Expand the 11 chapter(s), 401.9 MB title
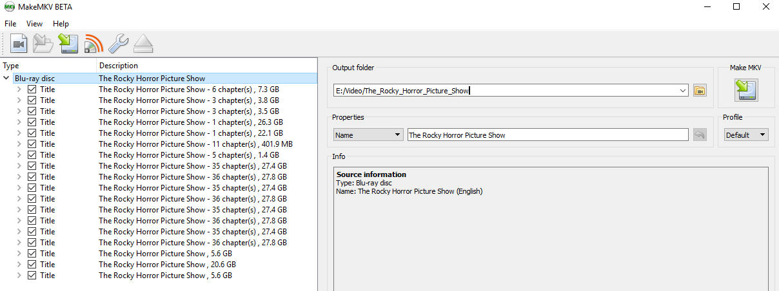This screenshot has width=779, height=291. point(19,144)
